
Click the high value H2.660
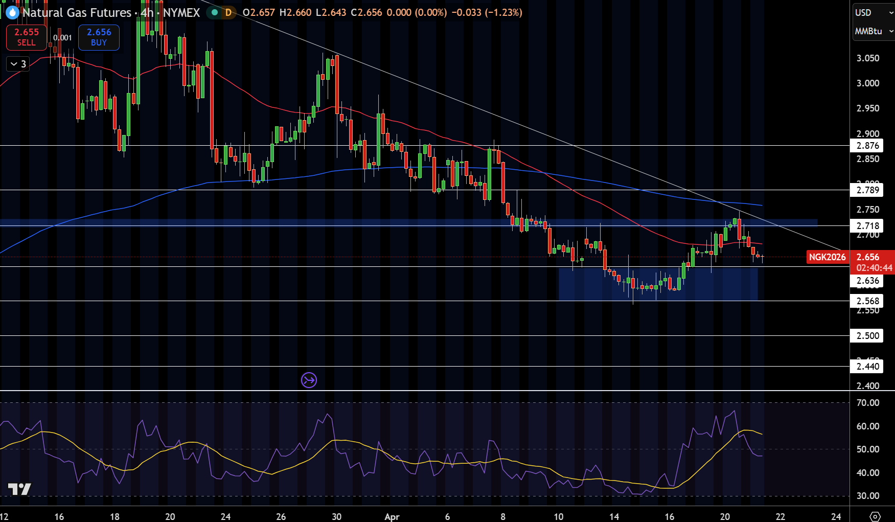(x=295, y=12)
